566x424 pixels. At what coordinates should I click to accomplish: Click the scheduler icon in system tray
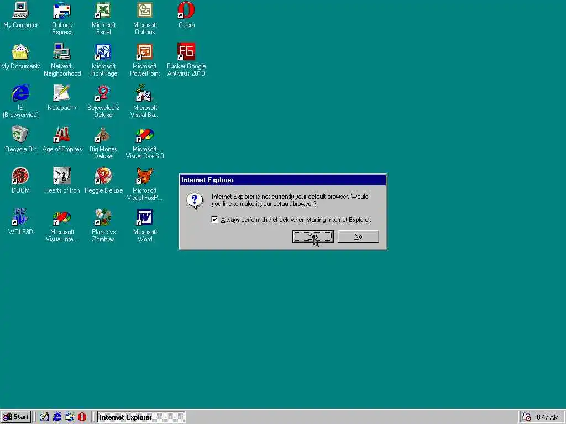point(526,417)
